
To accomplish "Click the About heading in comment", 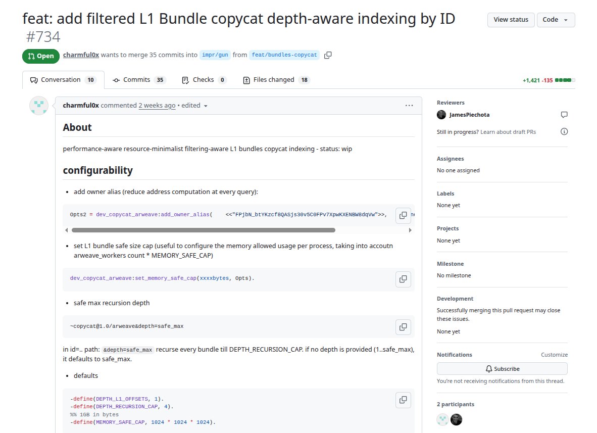I will point(77,127).
